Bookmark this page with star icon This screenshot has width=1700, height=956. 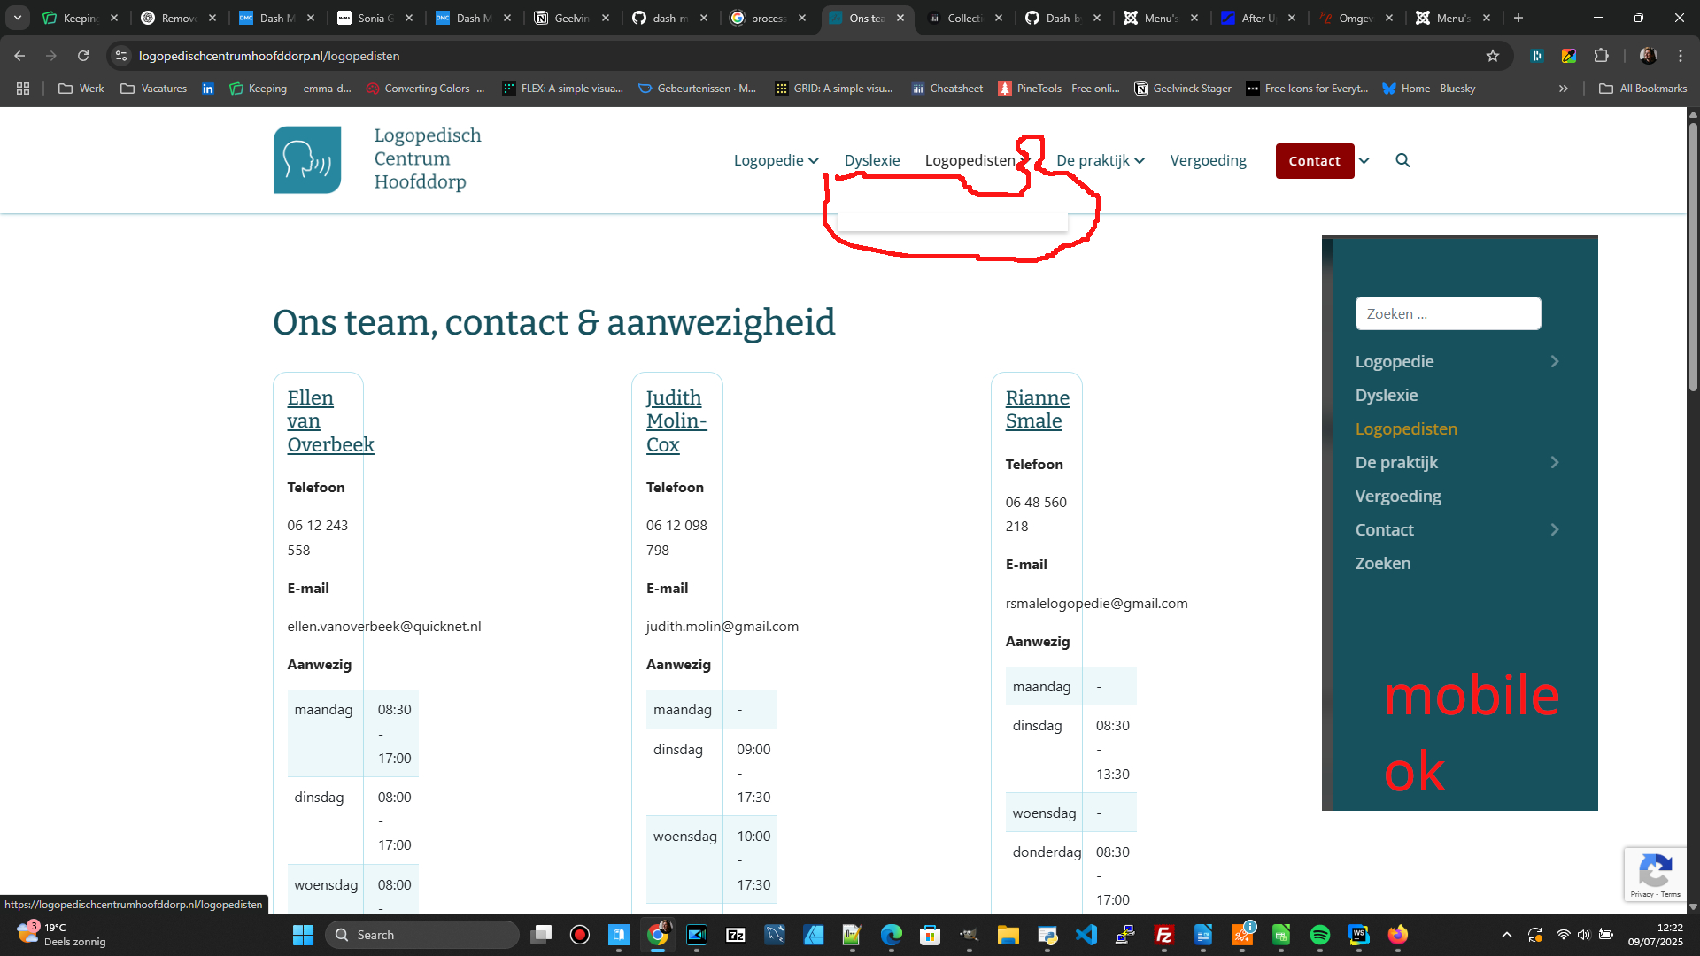tap(1493, 56)
